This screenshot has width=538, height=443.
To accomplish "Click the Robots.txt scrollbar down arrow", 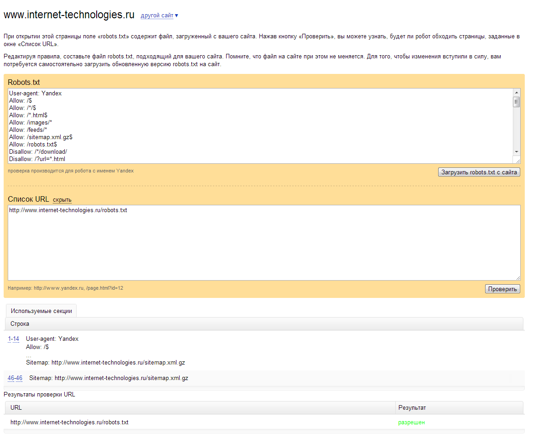I will [516, 151].
